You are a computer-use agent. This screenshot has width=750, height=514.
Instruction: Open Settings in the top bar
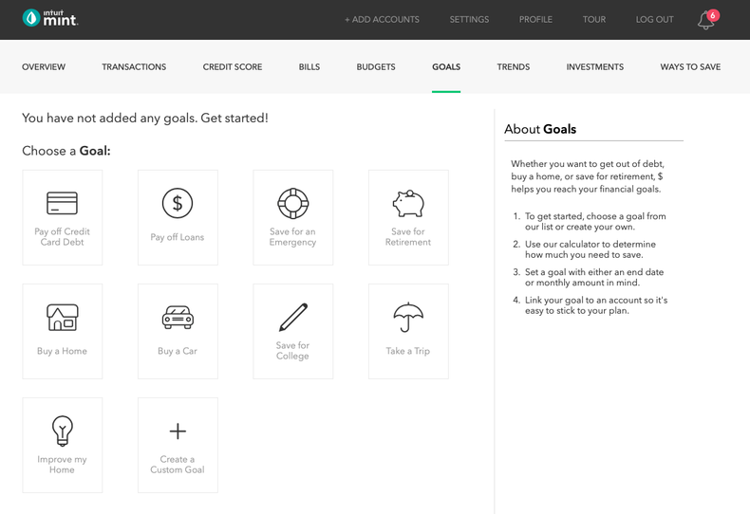[x=469, y=20]
